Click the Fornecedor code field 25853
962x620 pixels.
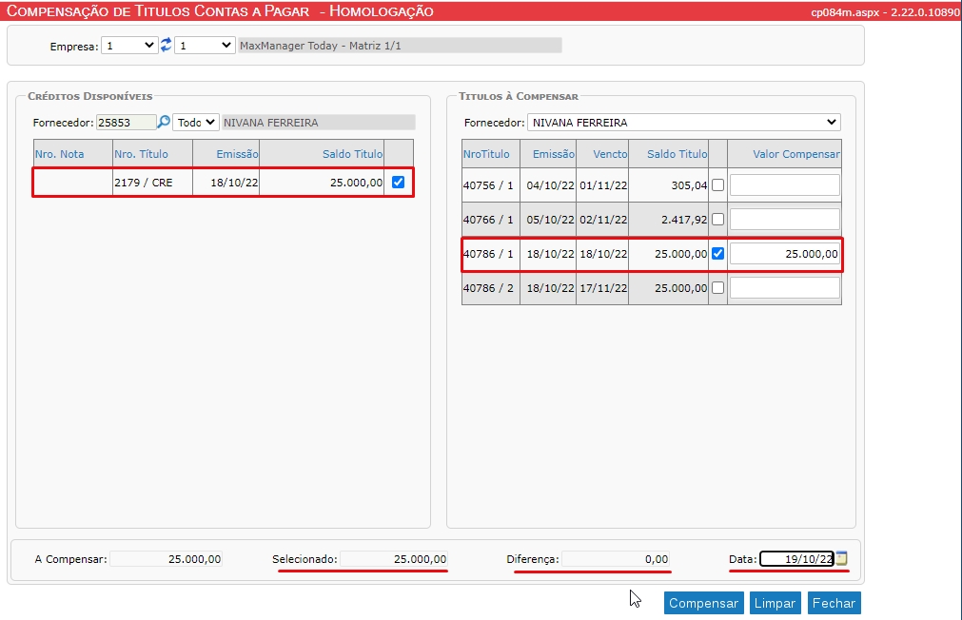pyautogui.click(x=126, y=122)
